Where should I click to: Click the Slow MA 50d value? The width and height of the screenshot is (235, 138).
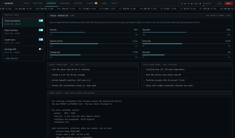tap(228, 30)
